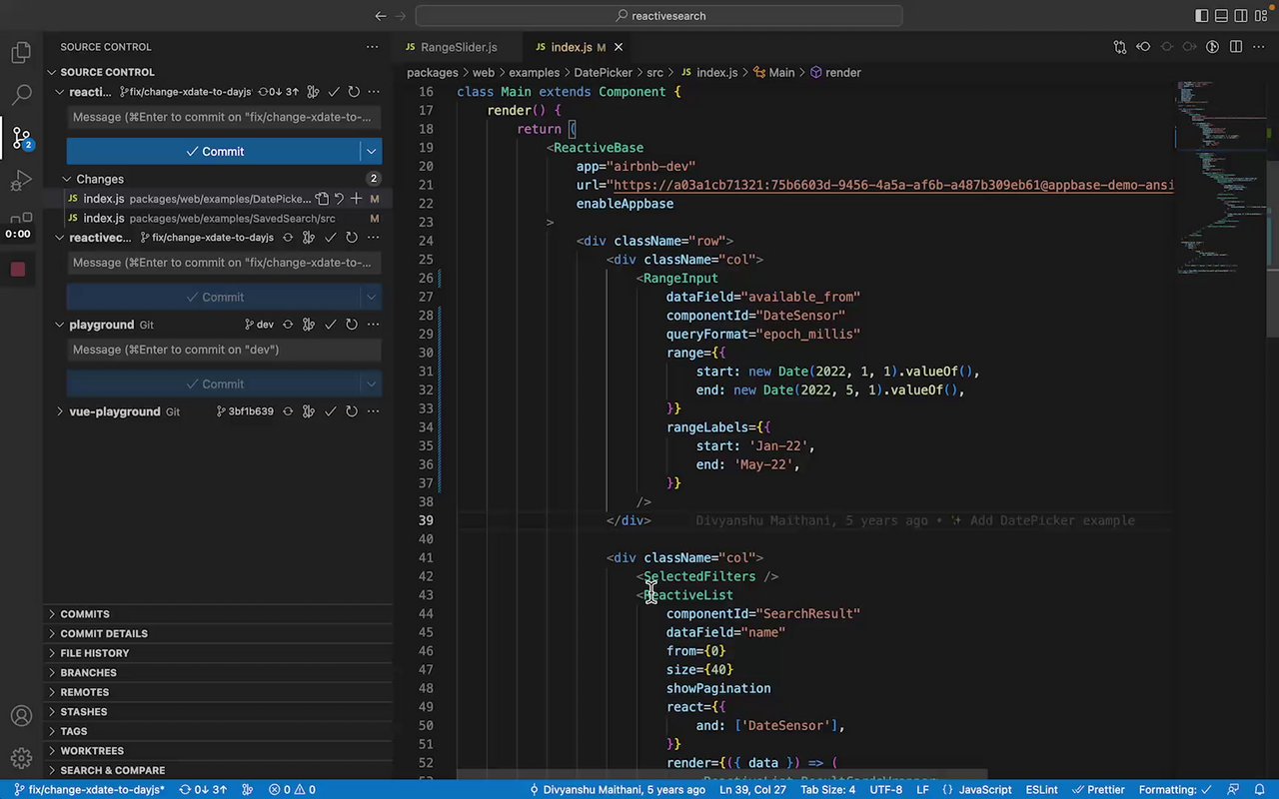Open the Search view in activity bar
This screenshot has height=799, width=1279.
tap(21, 95)
